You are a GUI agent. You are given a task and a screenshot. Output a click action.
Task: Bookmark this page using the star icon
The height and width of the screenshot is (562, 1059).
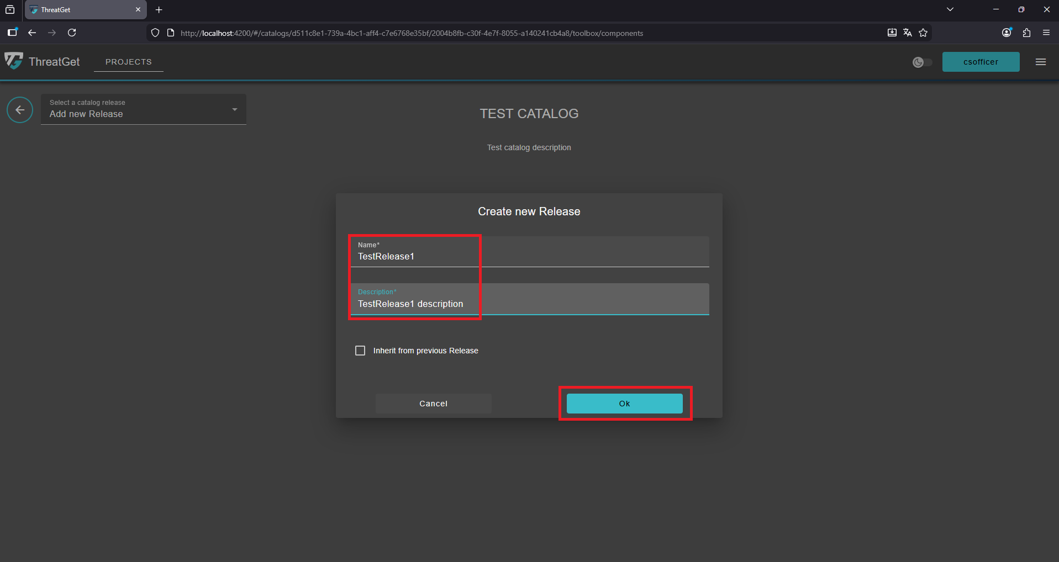pos(923,33)
